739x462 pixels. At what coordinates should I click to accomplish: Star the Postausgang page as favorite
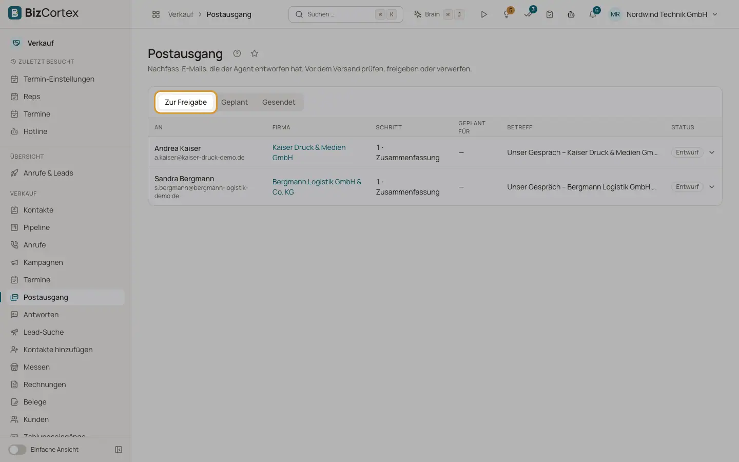pos(255,53)
